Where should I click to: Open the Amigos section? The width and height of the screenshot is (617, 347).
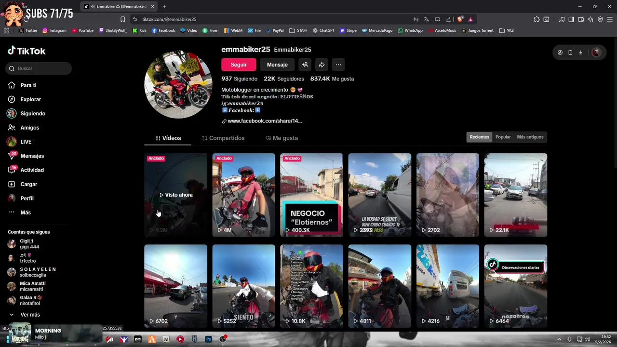pos(24,128)
